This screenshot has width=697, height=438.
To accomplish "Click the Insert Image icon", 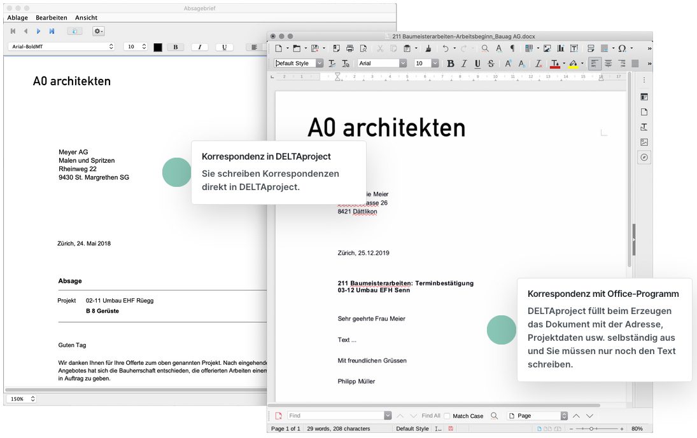I will point(546,48).
